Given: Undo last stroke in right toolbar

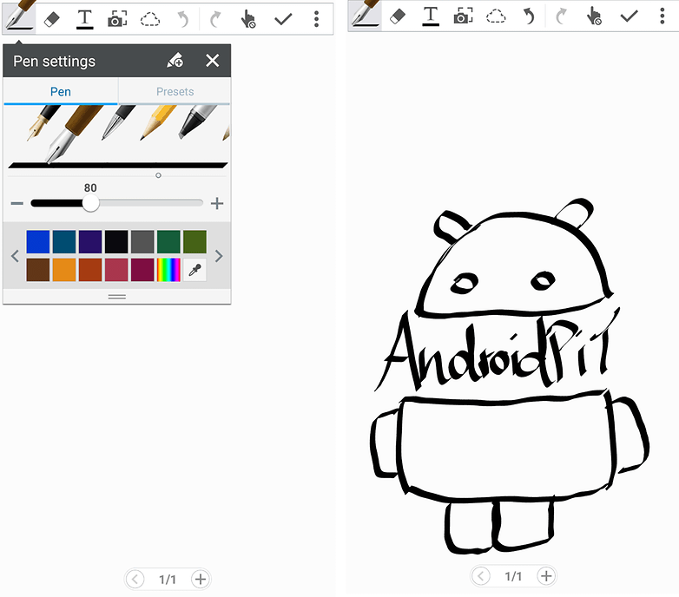Looking at the screenshot, I should [529, 16].
